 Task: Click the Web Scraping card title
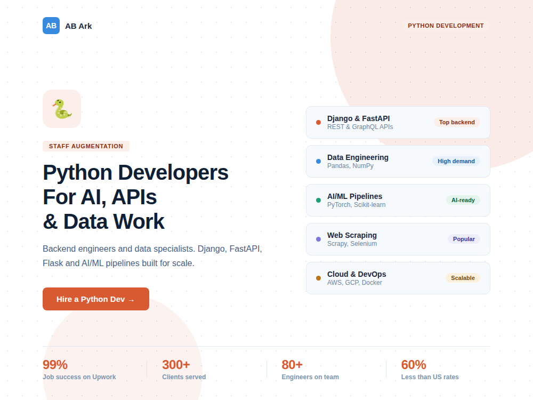(352, 235)
